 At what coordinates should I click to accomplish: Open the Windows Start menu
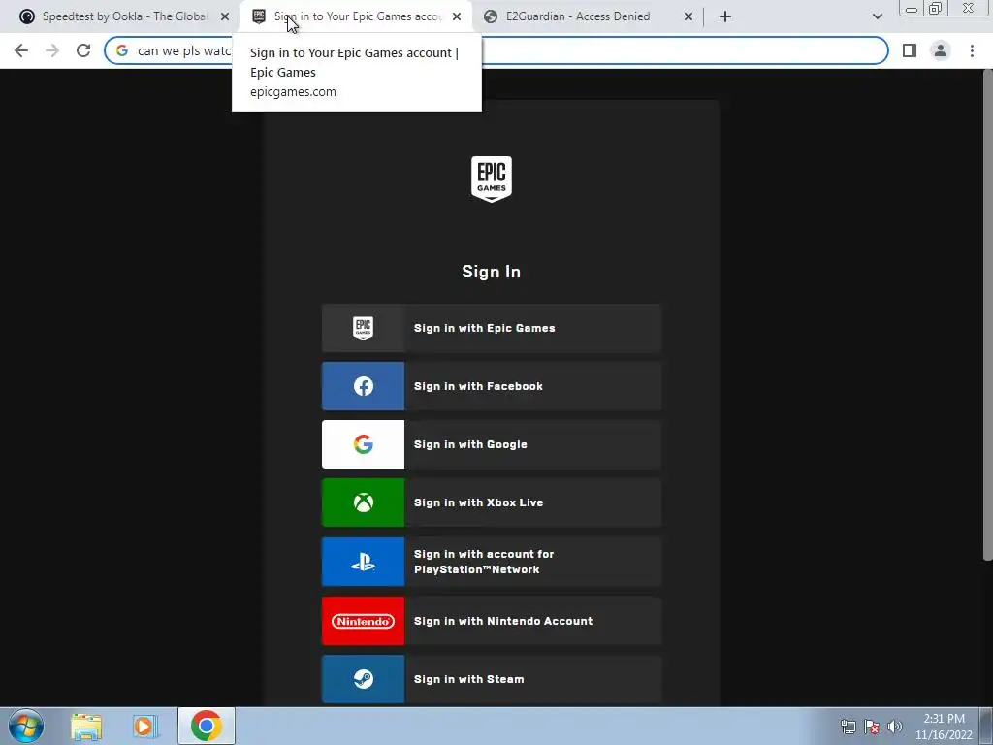(26, 726)
